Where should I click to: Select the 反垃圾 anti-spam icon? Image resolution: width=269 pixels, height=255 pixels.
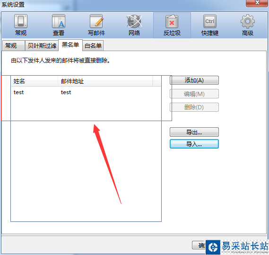172,25
